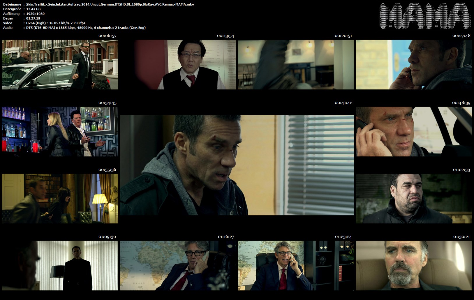Screen dimensions: 474x300
Task: Click the 01:16:27 timestamp label
Action: pos(226,237)
